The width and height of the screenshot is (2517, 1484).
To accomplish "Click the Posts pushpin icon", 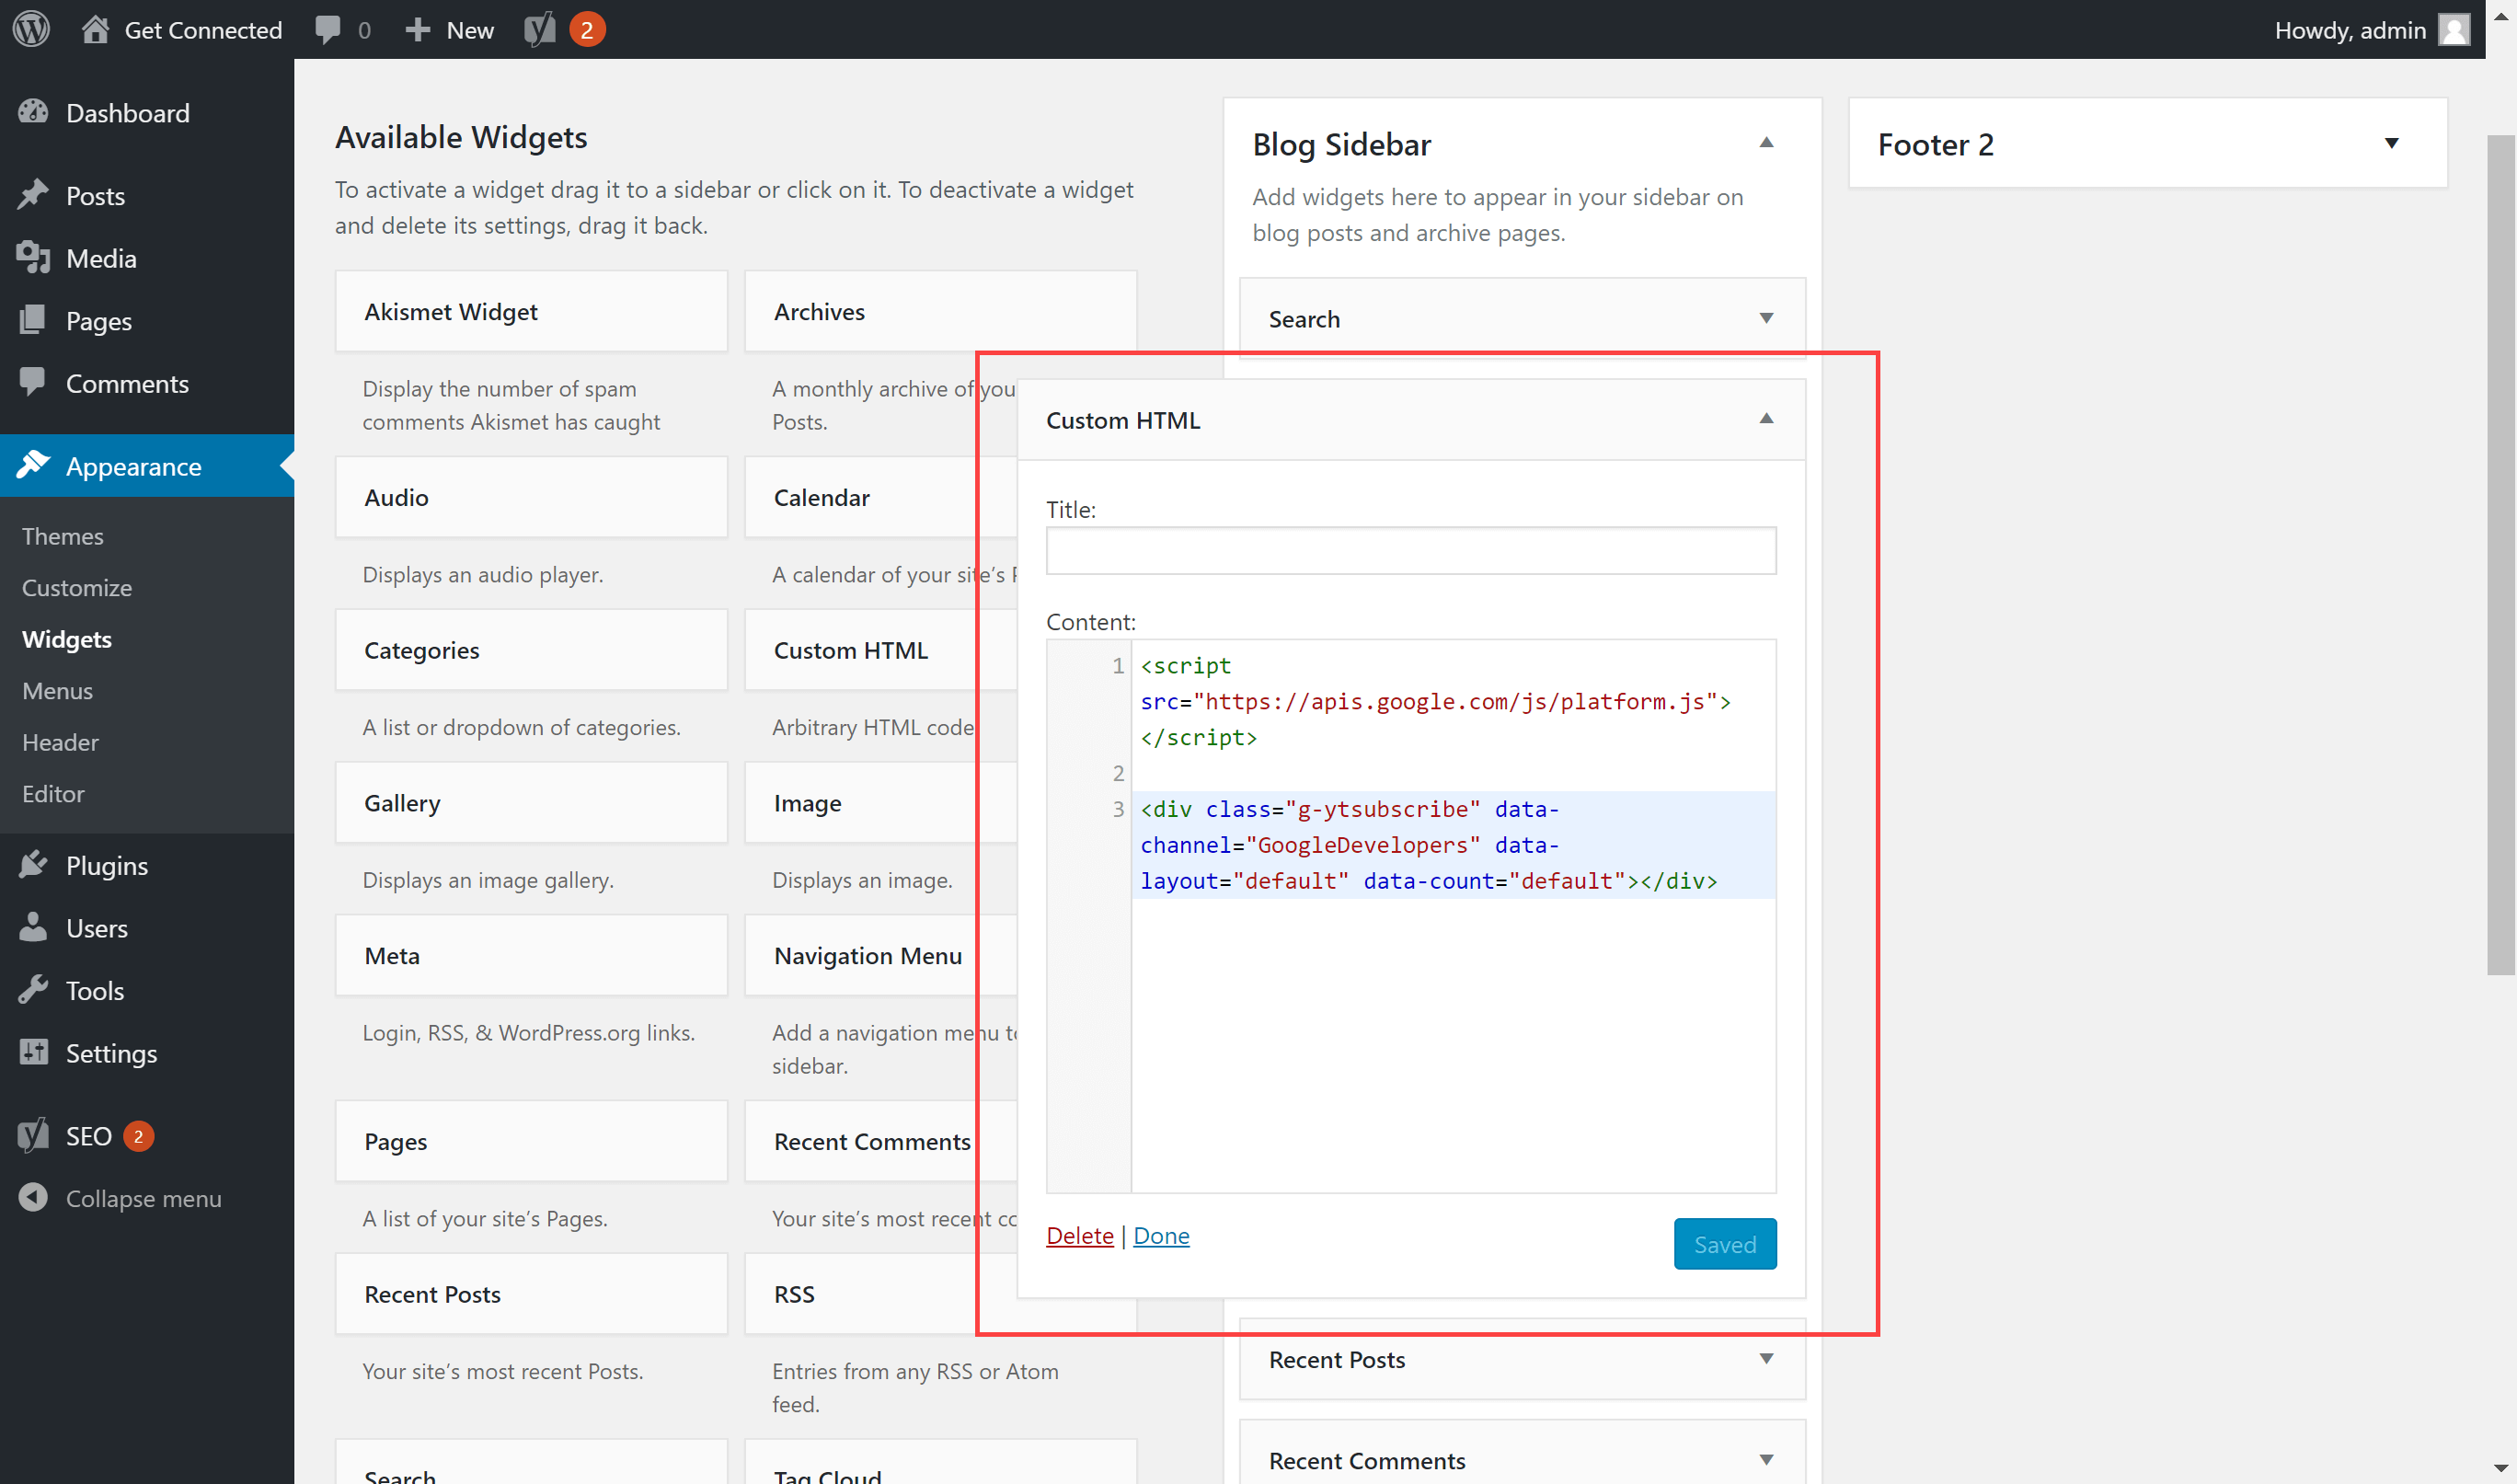I will coord(33,195).
